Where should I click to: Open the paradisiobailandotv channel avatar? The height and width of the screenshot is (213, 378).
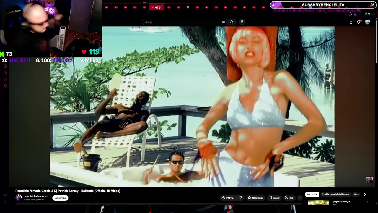point(19,198)
